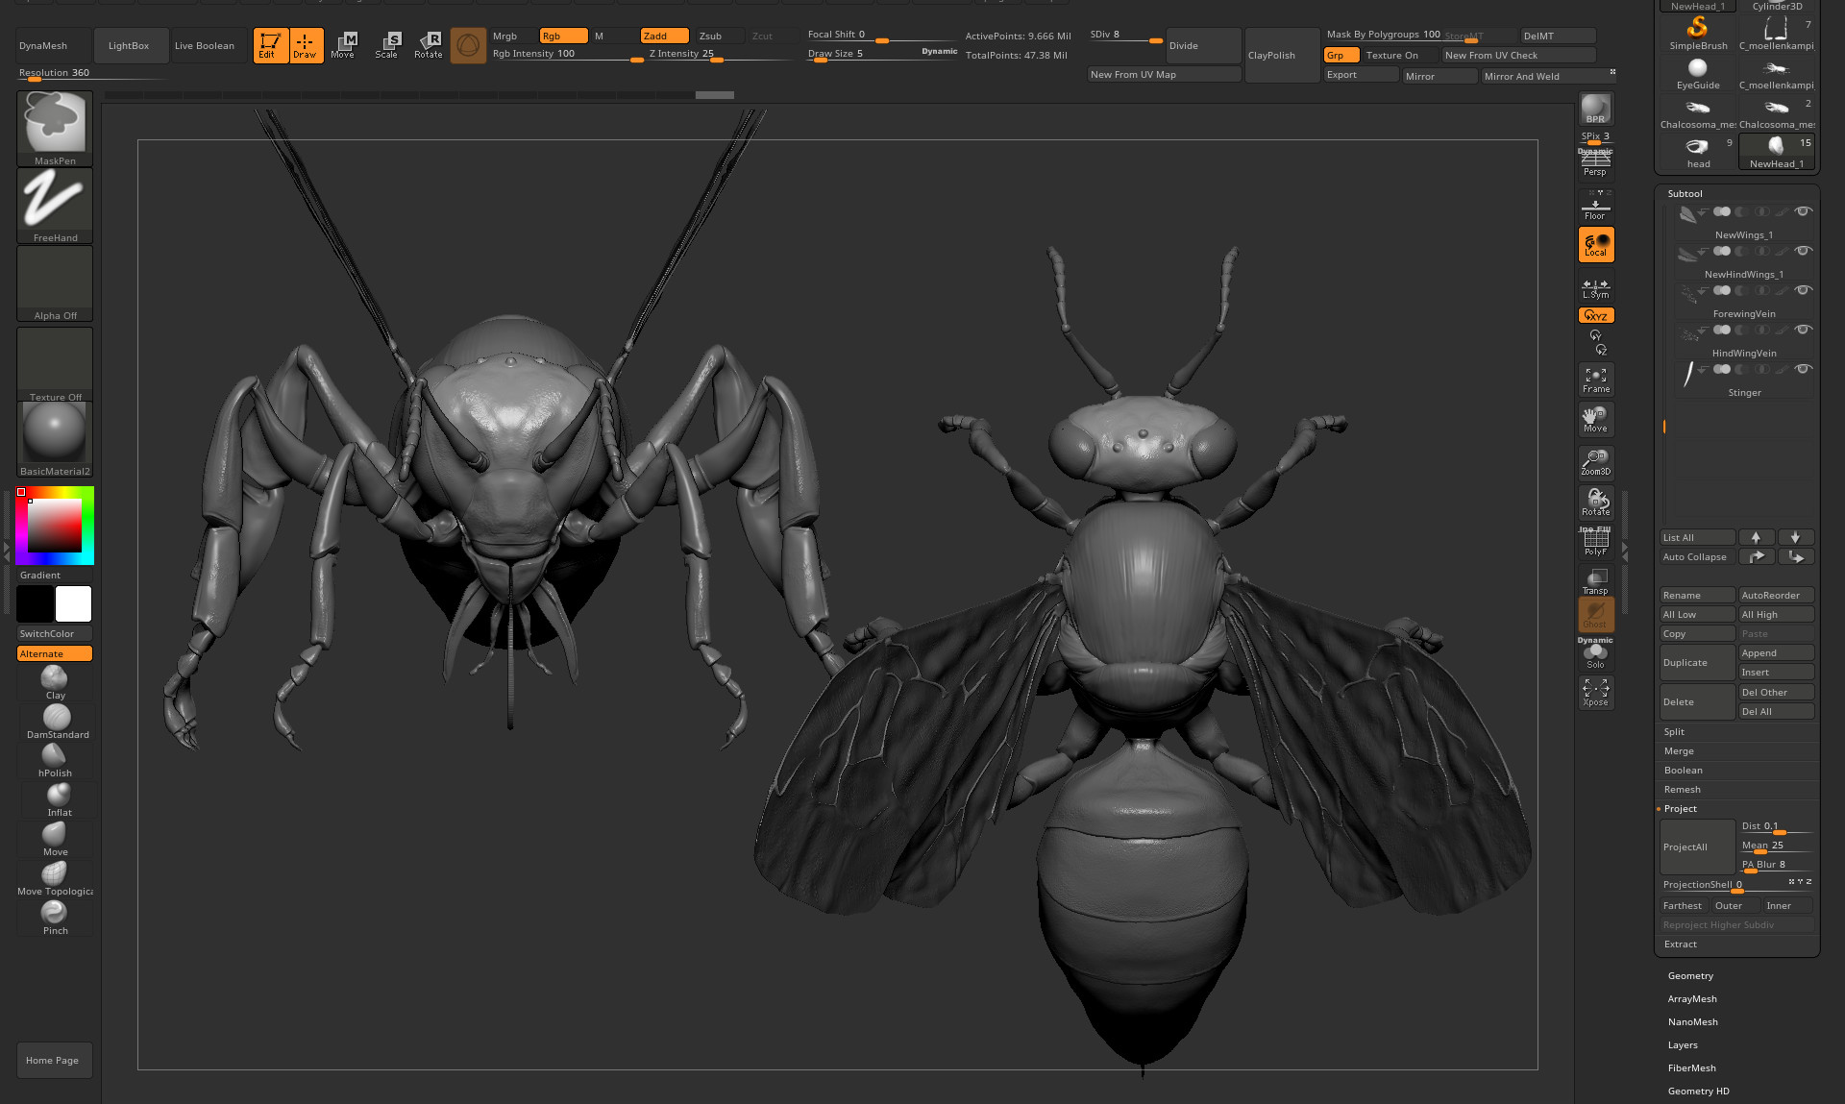Click the Duplicate subtool button
The width and height of the screenshot is (1845, 1104).
(x=1697, y=662)
